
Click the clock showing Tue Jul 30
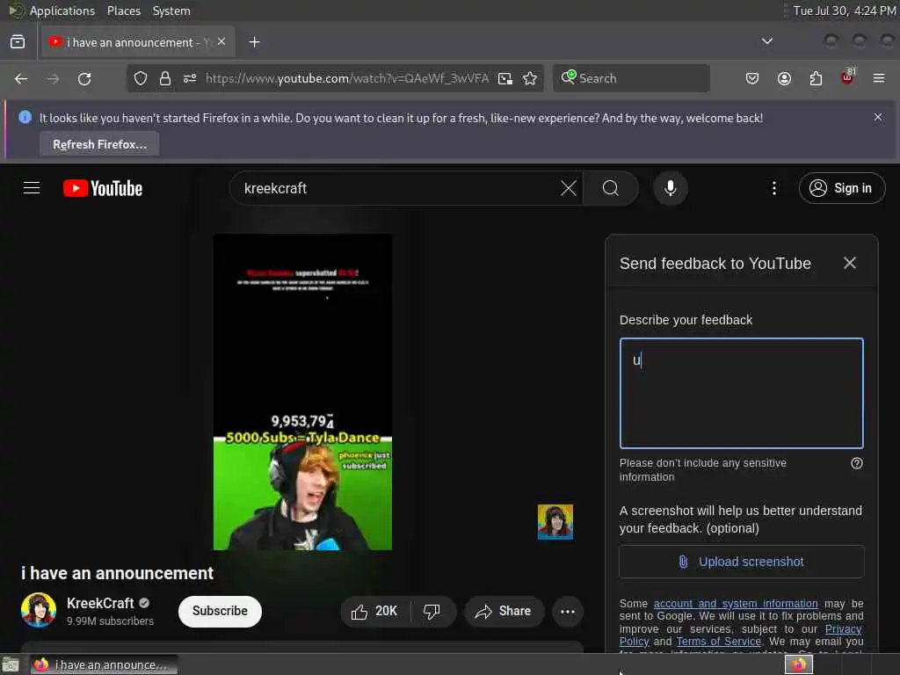pos(845,11)
